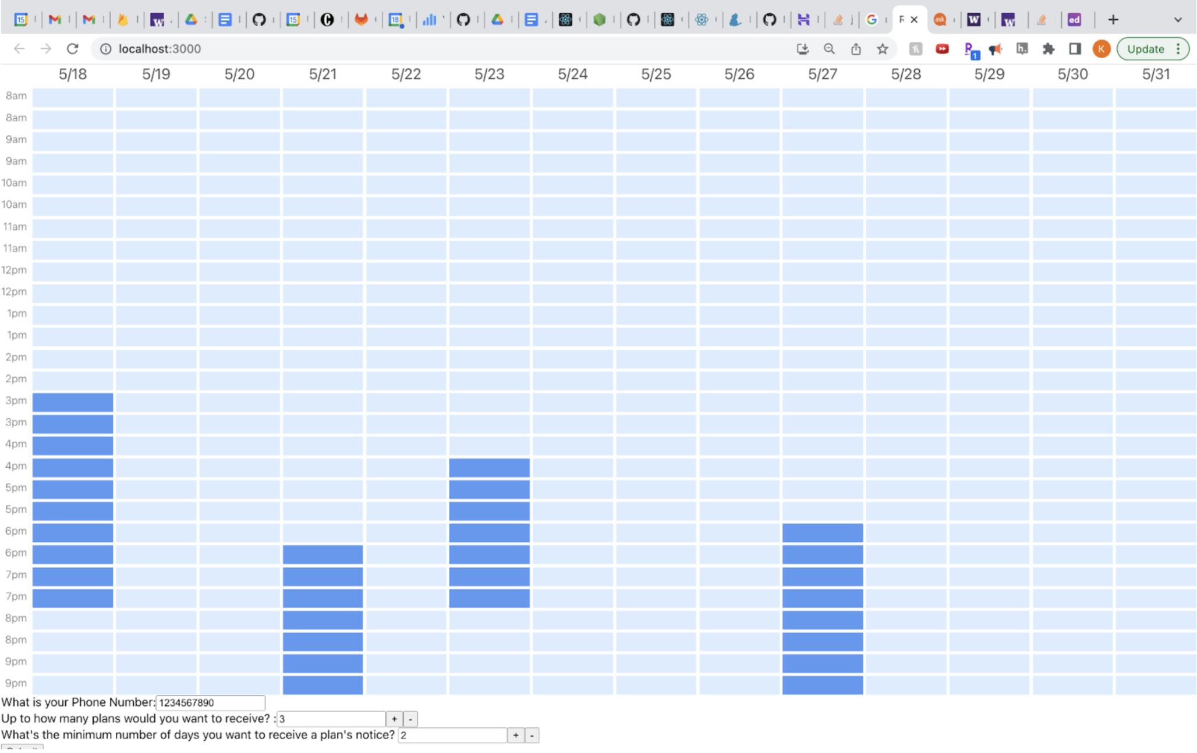
Task: Open Chrome menu three dots
Action: [1178, 49]
